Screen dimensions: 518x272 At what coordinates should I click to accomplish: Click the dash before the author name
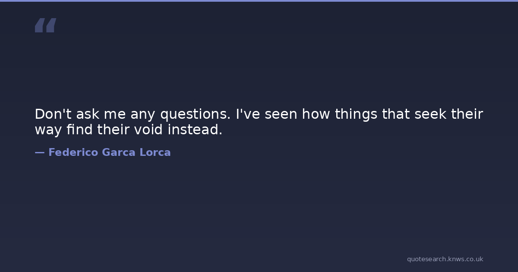click(x=39, y=152)
